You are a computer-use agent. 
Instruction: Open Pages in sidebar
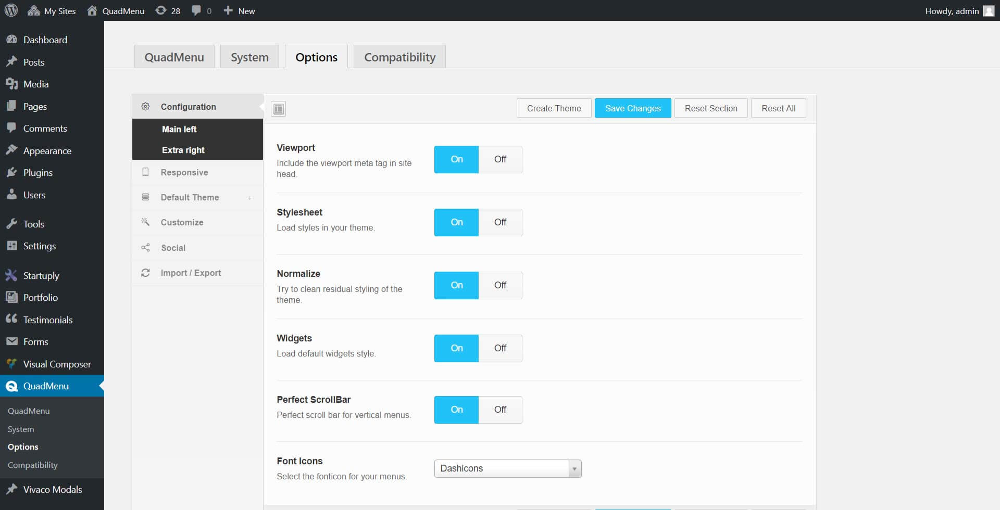pos(52,106)
